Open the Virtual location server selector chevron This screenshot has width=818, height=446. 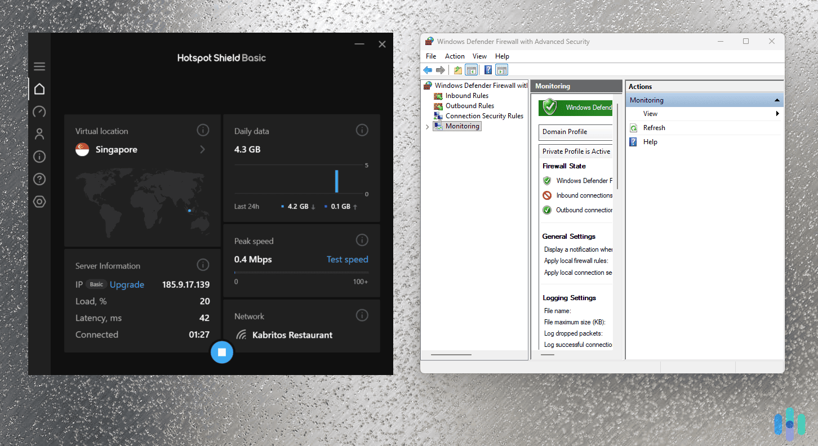pyautogui.click(x=203, y=150)
